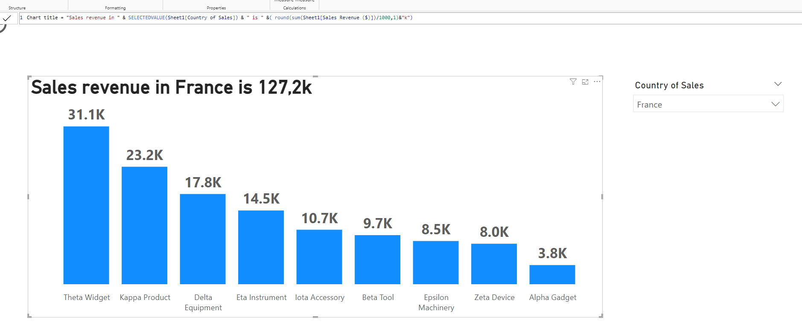The image size is (802, 332).
Task: Click the Country of Sales slicer title
Action: 669,85
